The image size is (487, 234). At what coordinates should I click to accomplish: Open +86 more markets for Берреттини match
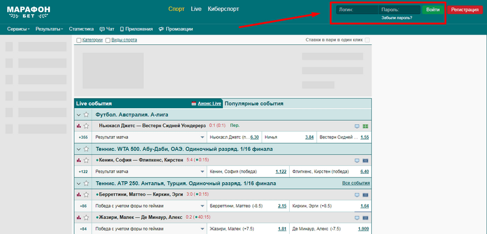coord(83,206)
